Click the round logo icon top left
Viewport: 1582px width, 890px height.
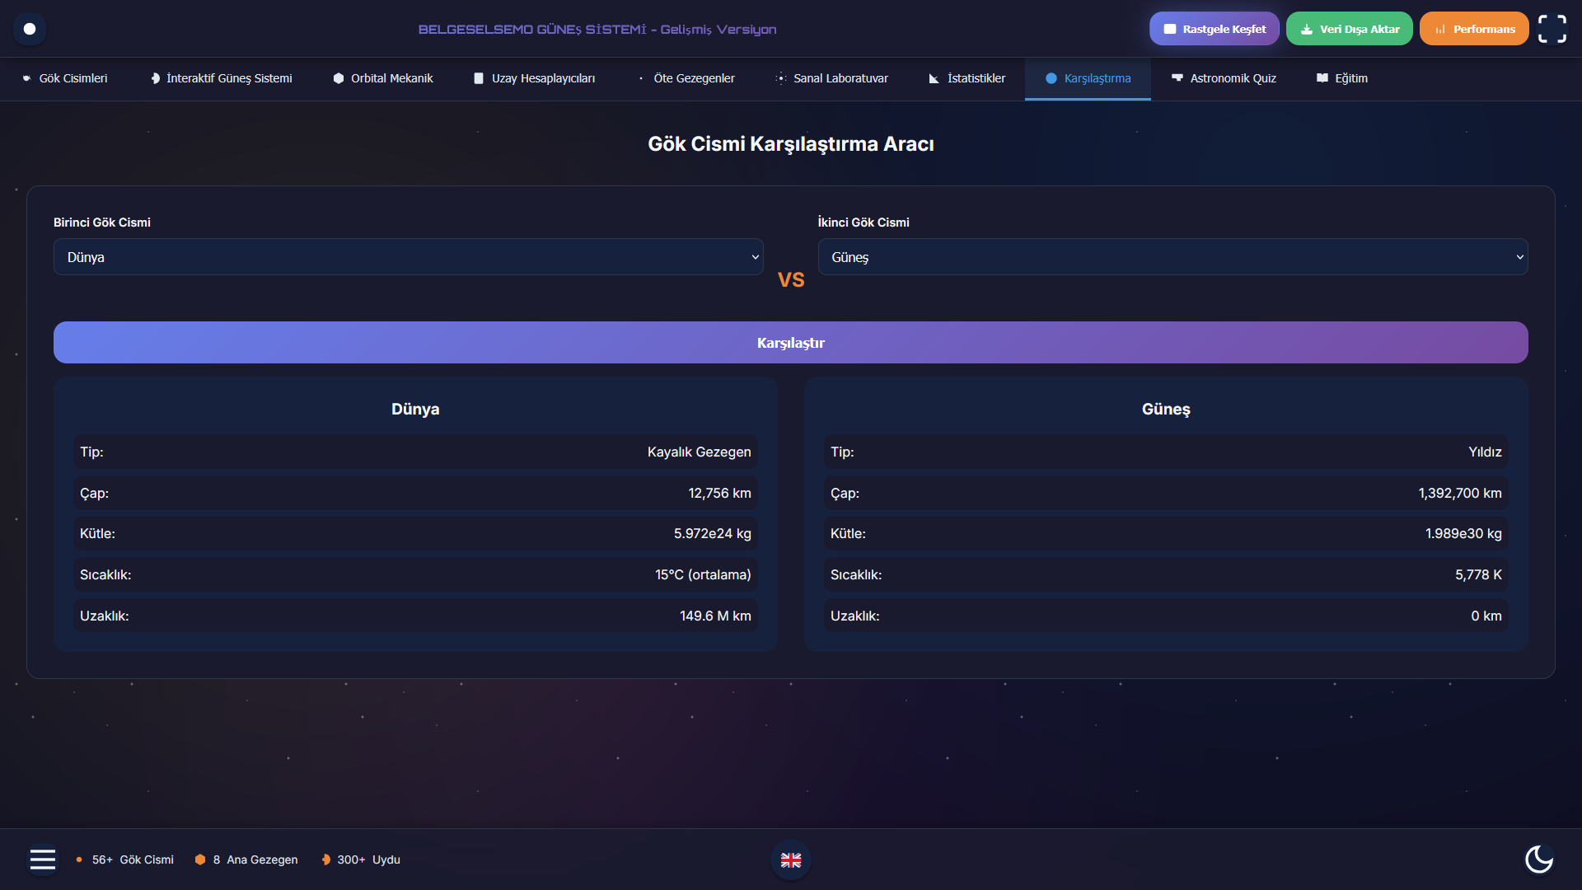[30, 29]
